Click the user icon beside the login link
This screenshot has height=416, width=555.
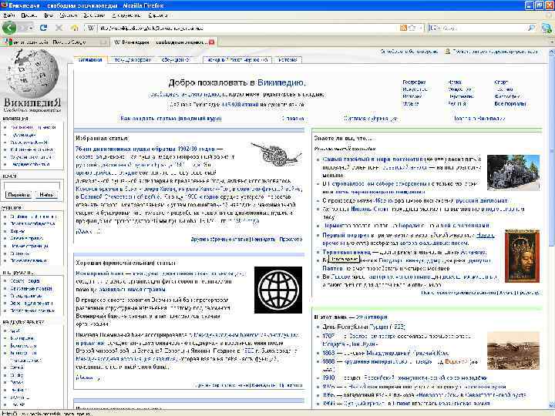click(x=447, y=52)
